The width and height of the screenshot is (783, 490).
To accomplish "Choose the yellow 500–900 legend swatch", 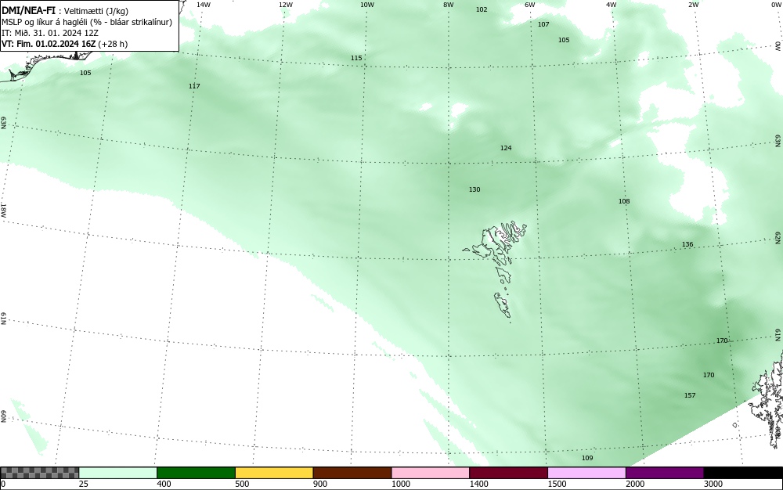I will click(x=274, y=473).
